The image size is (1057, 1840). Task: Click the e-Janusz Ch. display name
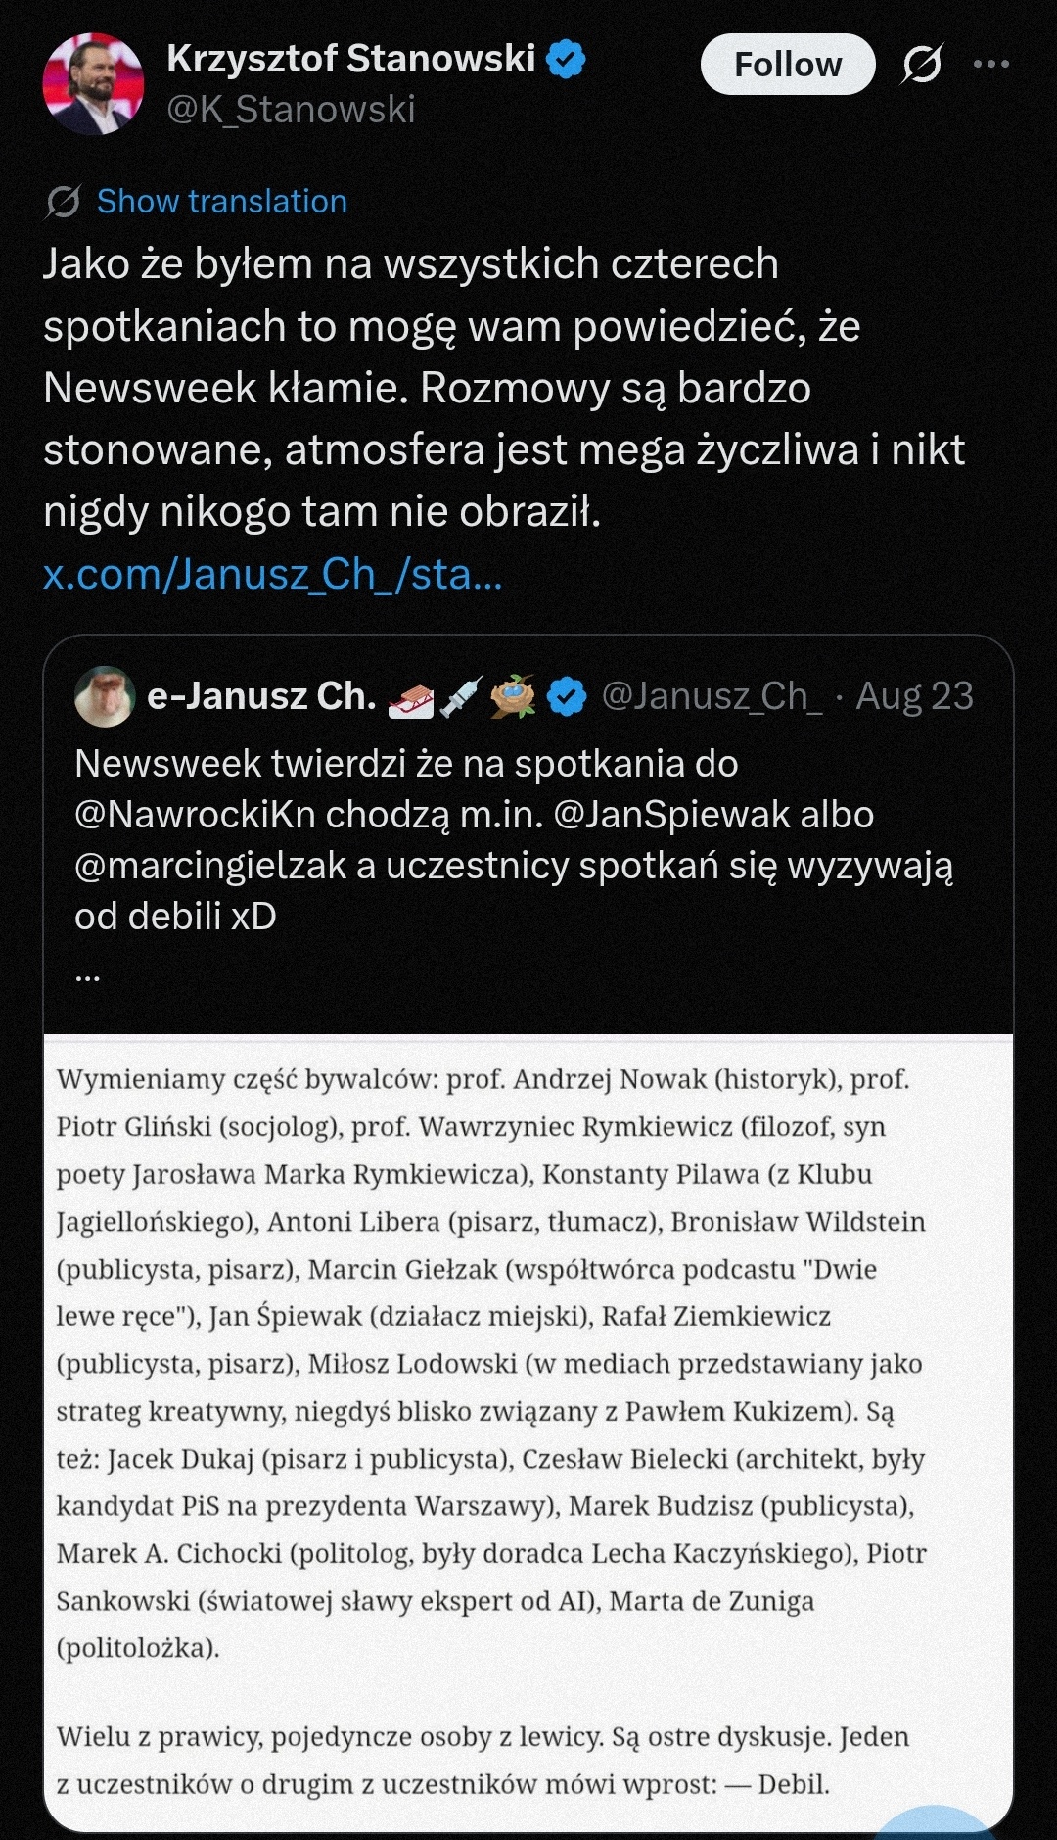261,696
